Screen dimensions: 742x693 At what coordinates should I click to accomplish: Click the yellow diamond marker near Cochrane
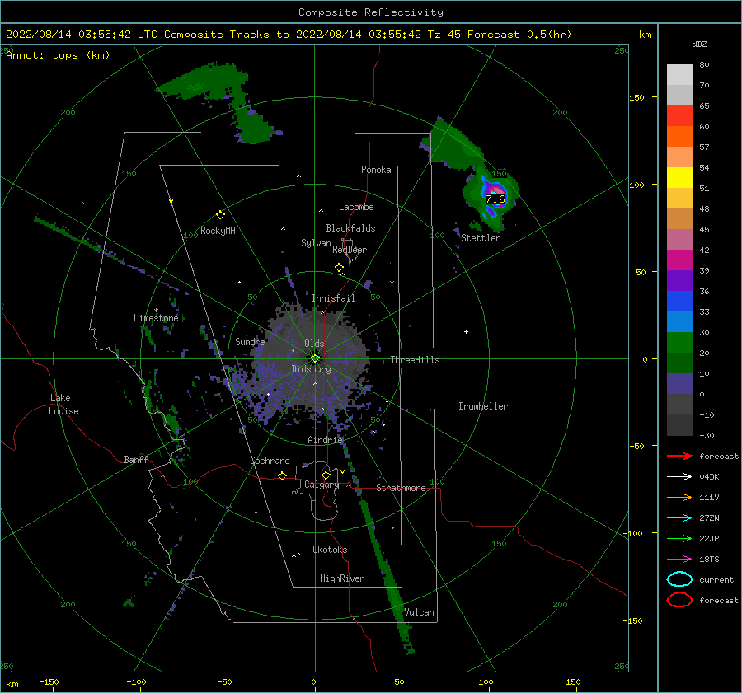tap(282, 475)
